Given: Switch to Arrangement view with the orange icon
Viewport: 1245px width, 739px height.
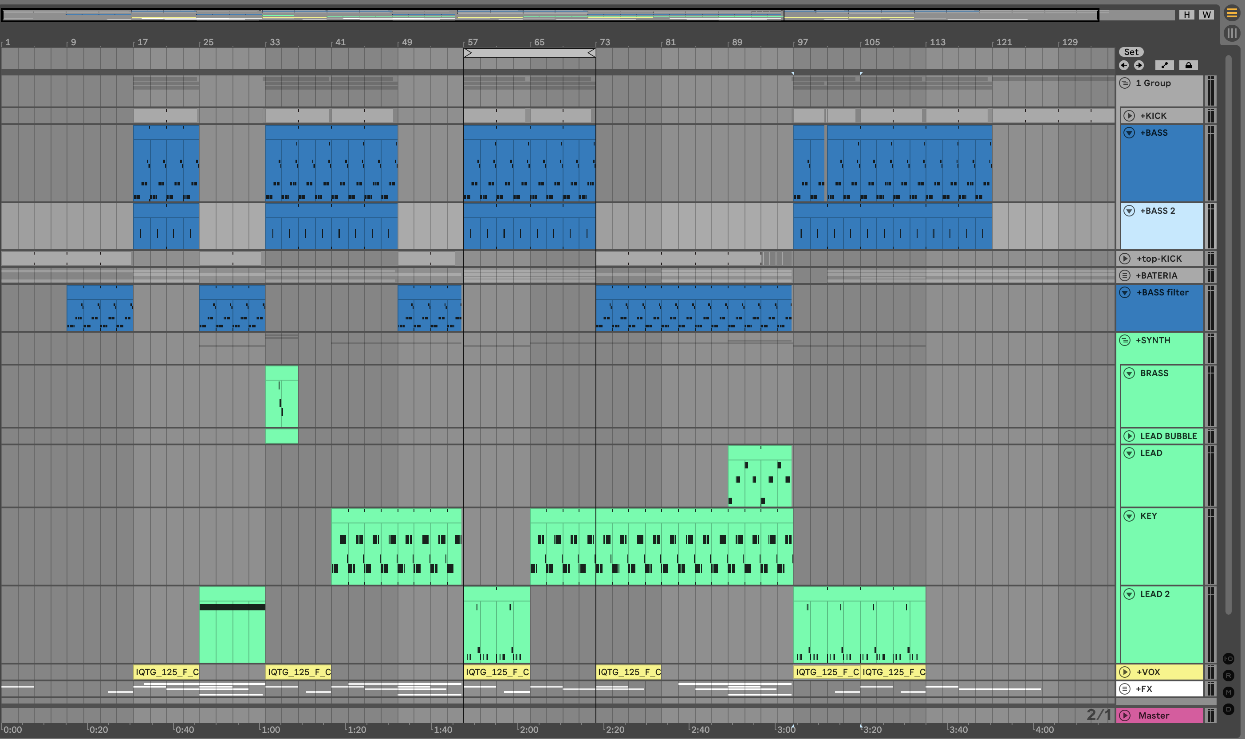Looking at the screenshot, I should (x=1232, y=13).
